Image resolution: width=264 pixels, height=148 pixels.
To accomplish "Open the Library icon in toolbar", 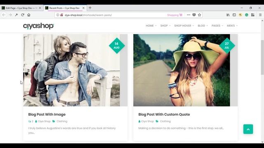I will point(228,15).
